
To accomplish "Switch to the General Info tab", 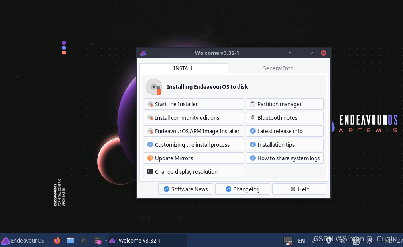I will click(277, 68).
